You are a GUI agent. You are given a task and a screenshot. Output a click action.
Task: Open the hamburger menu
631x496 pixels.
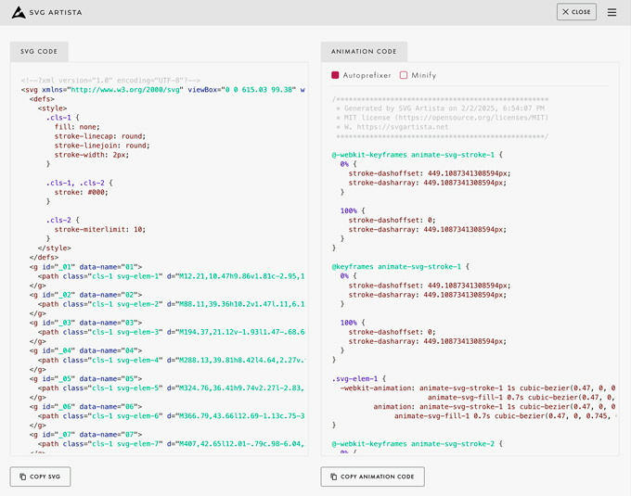(612, 12)
